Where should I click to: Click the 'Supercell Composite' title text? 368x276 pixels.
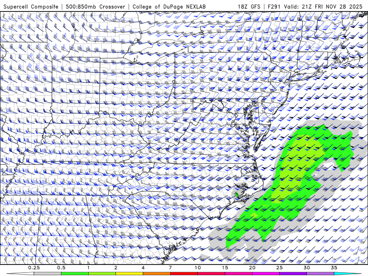(x=31, y=6)
